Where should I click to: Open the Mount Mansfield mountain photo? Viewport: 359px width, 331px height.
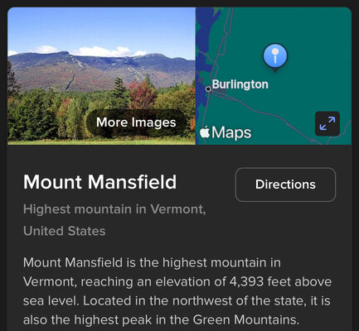pyautogui.click(x=101, y=76)
